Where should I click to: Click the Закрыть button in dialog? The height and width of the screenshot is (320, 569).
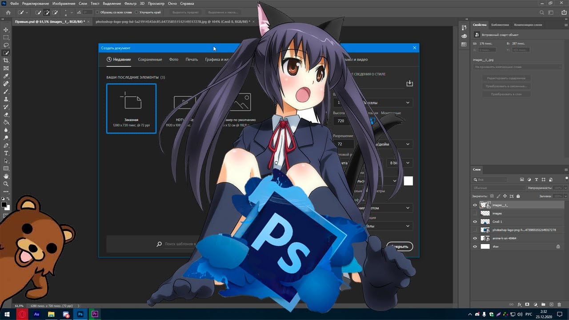400,246
